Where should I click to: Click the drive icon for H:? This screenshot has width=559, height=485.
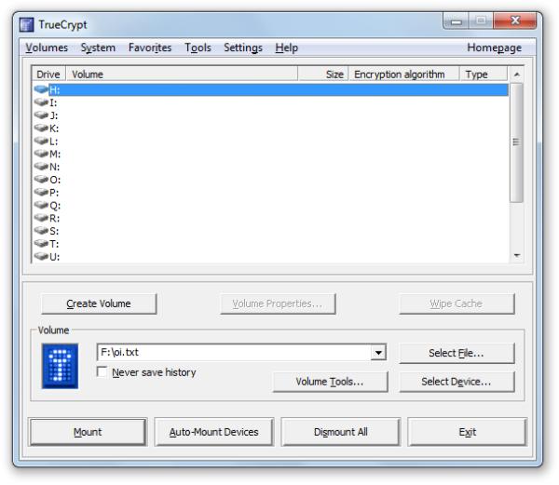click(41, 89)
